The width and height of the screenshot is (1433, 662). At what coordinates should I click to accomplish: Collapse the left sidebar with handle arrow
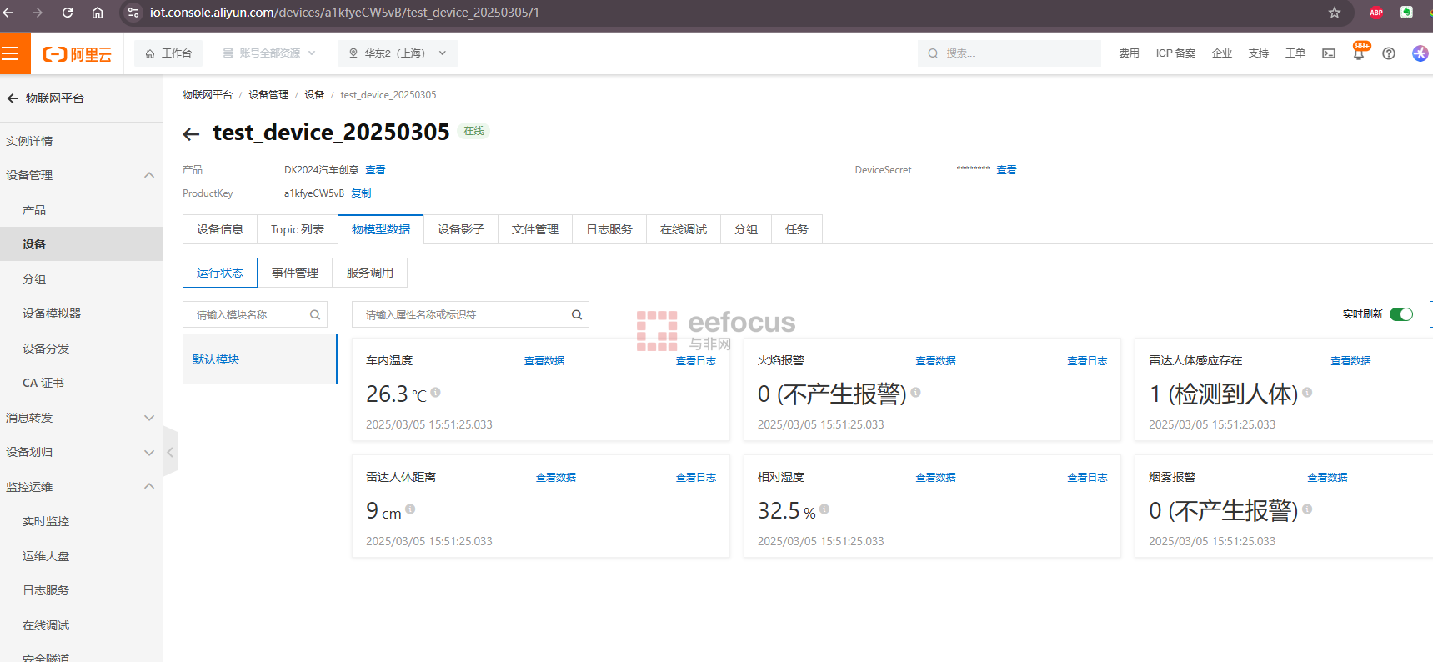pos(170,452)
